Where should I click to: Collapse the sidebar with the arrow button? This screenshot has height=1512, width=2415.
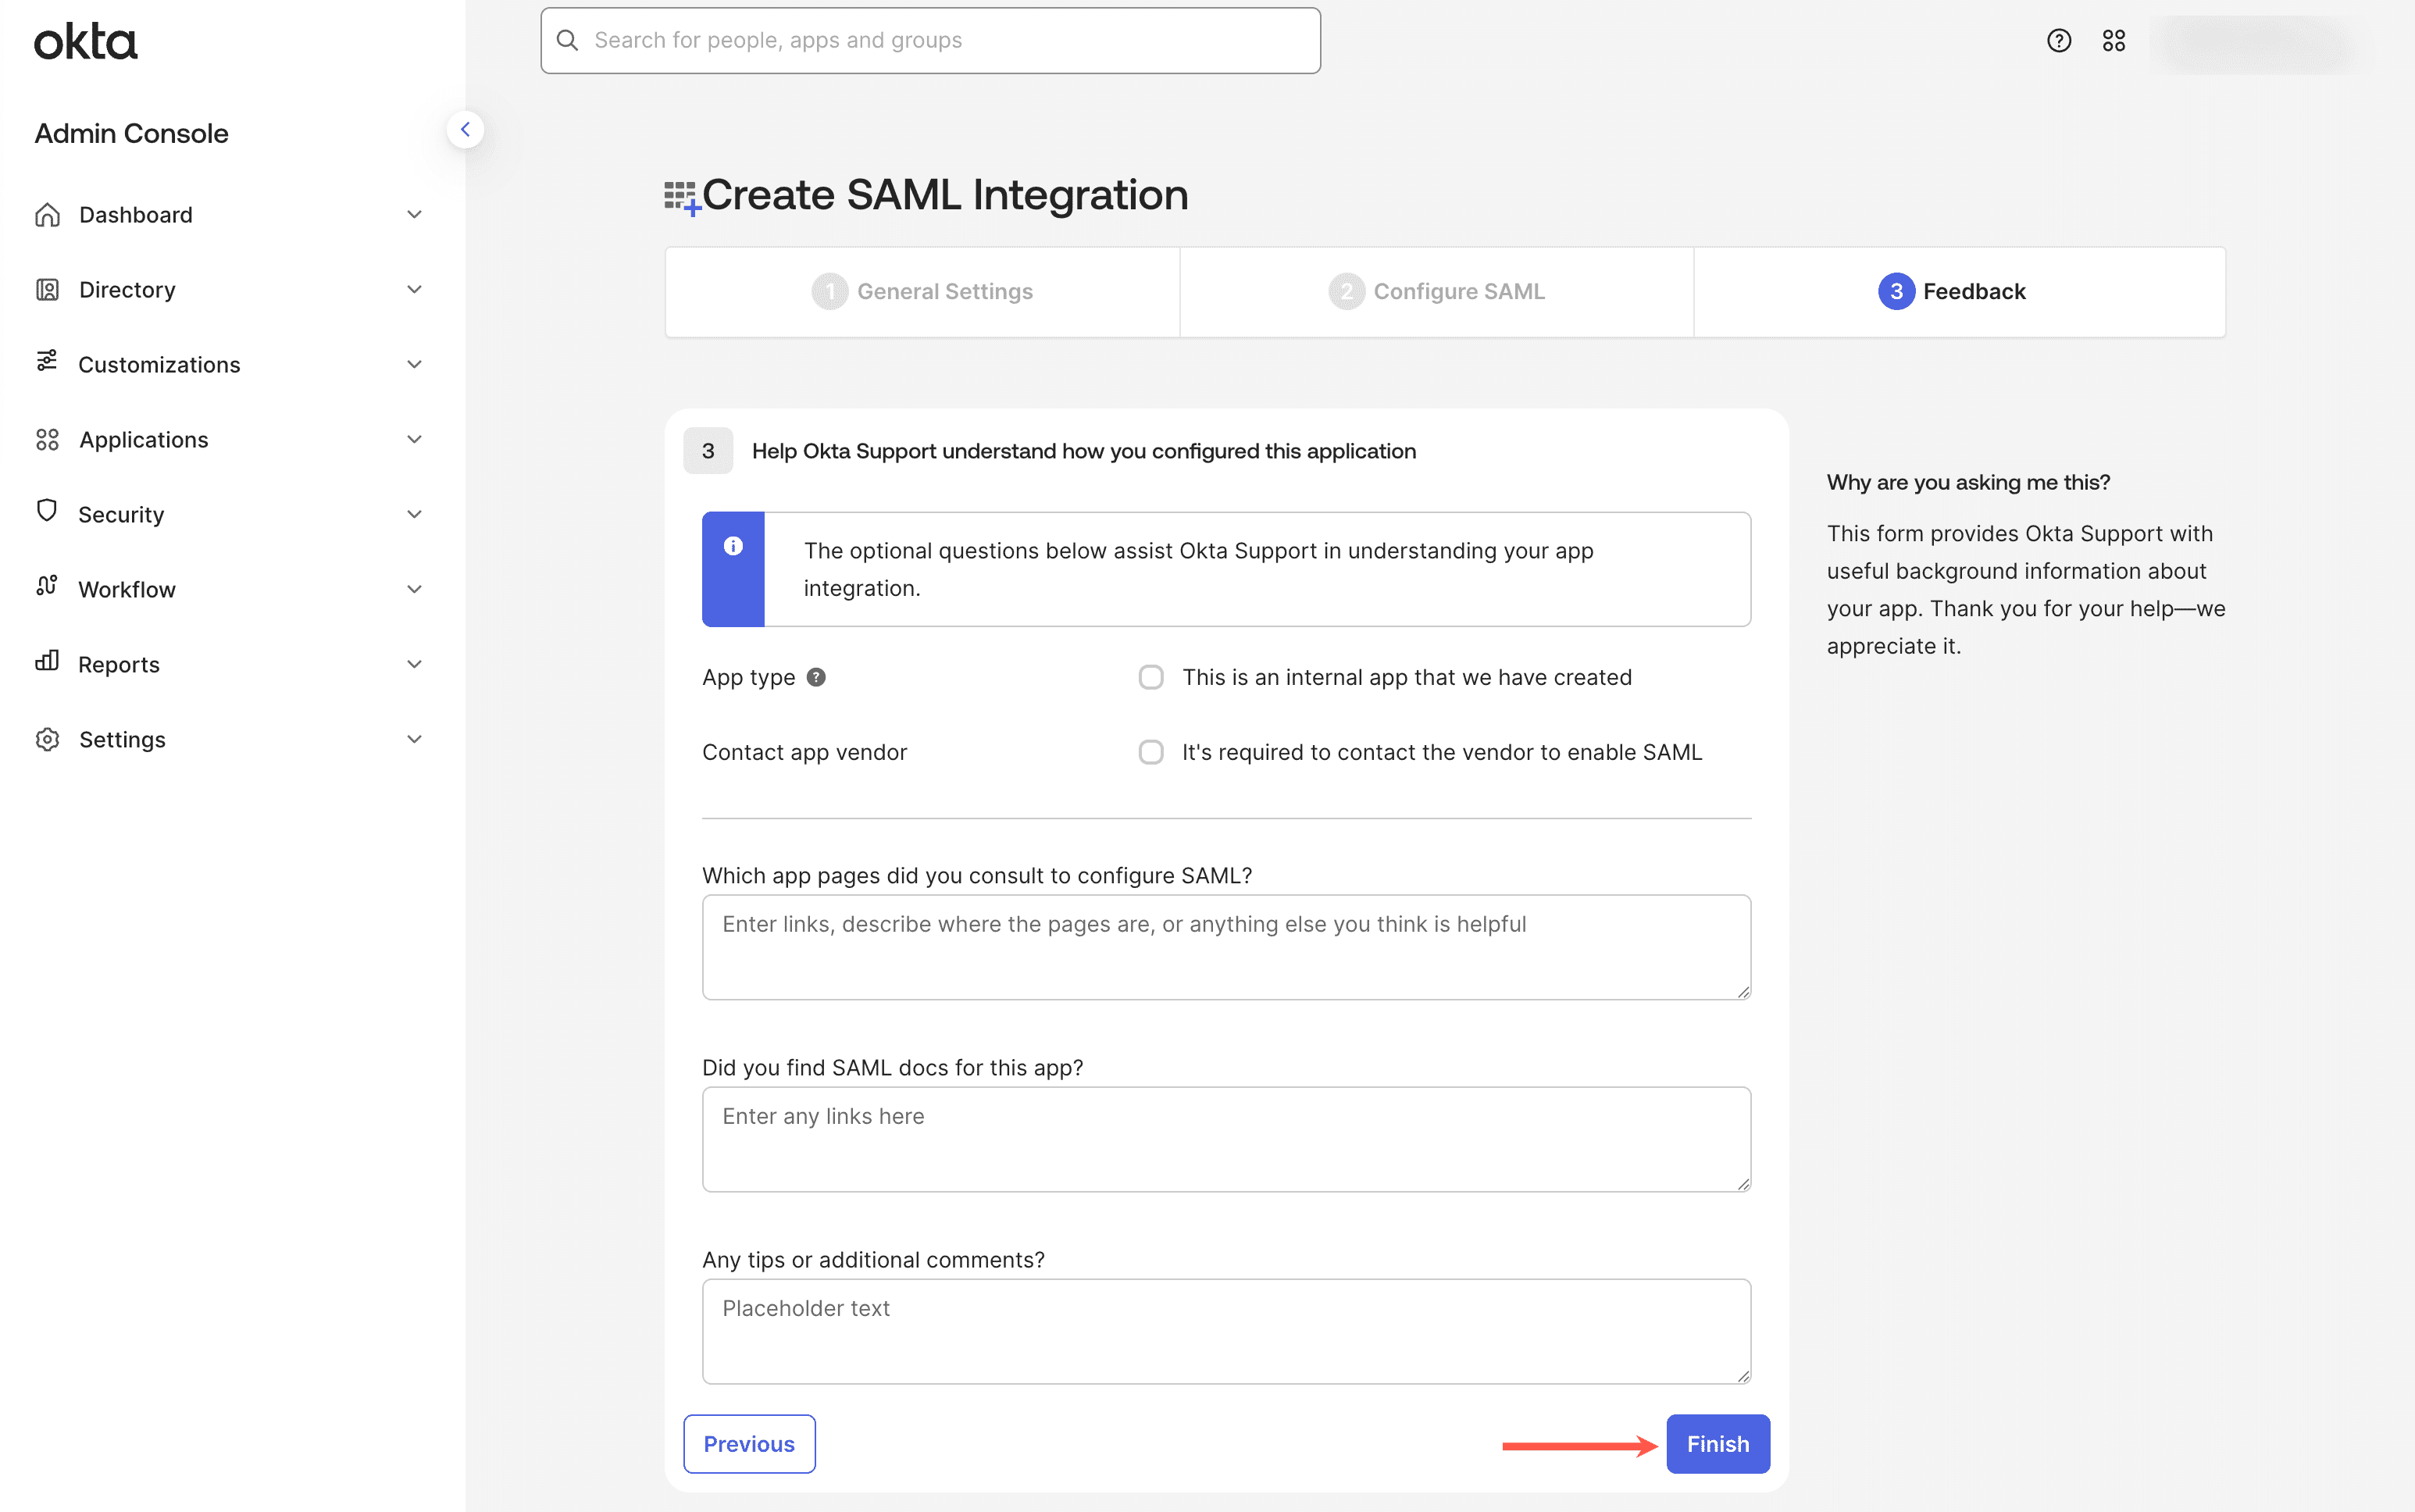tap(465, 129)
